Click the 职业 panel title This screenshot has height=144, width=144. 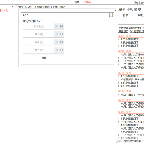click(x=25, y=15)
